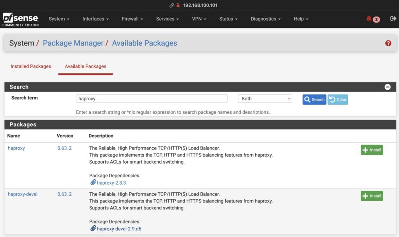The width and height of the screenshot is (399, 237).
Task: Click the 192.168.100.101 address text
Action: click(x=200, y=5)
